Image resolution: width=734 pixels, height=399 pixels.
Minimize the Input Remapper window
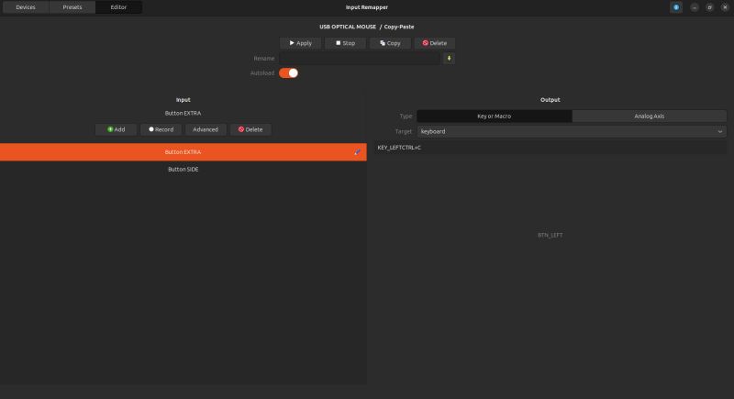[695, 7]
